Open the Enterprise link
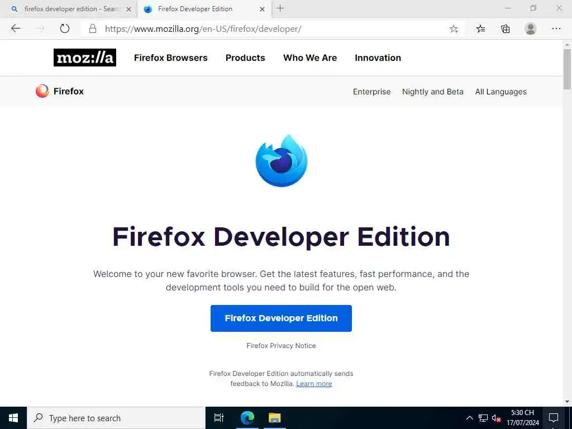Viewport: 572px width, 429px height. (371, 92)
